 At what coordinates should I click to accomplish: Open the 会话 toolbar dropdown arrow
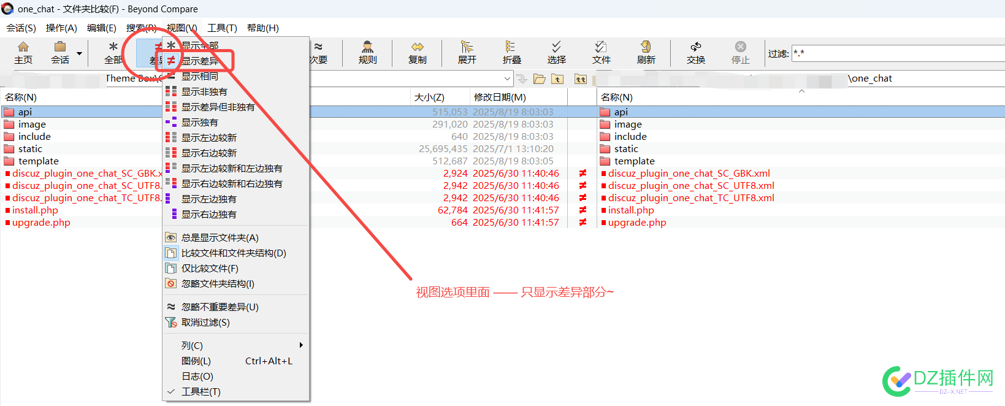(79, 53)
